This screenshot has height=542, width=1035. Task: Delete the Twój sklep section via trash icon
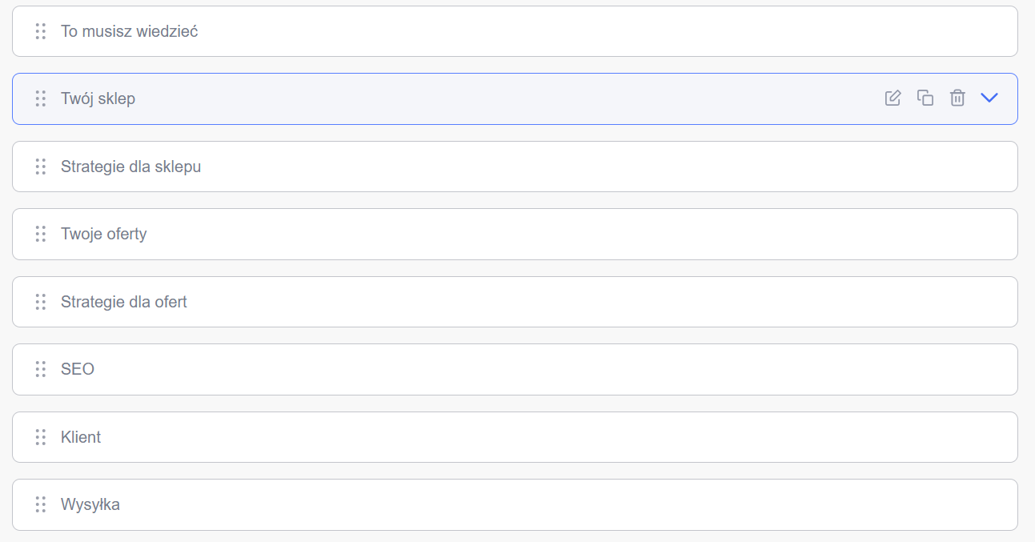957,98
